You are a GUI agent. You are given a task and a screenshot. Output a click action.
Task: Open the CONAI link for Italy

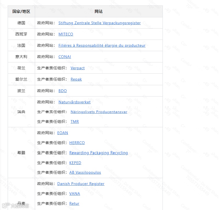tap(64, 57)
